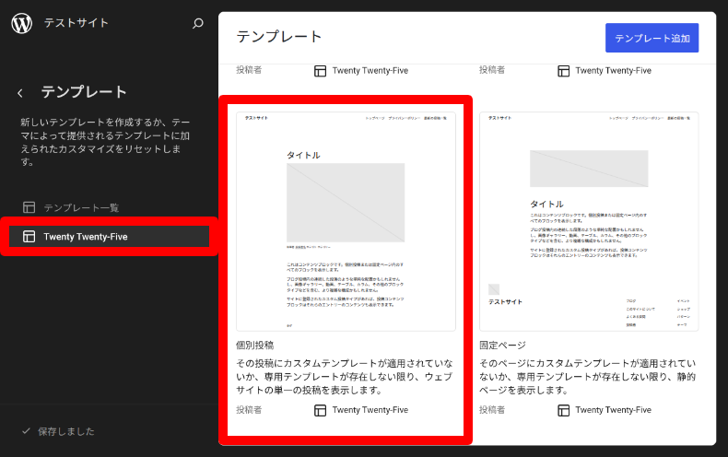
Task: Click the 固定ページ template title
Action: [502, 346]
